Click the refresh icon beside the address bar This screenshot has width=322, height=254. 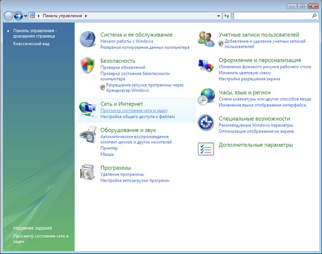click(x=227, y=16)
